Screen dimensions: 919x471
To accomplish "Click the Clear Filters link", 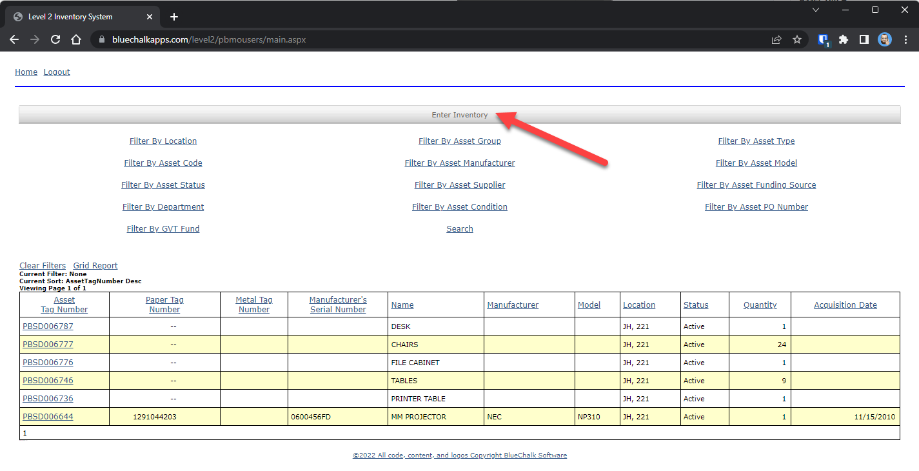I will 43,266.
